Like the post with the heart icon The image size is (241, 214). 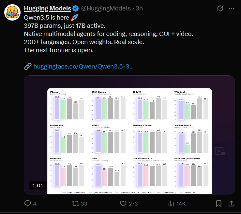[123, 204]
